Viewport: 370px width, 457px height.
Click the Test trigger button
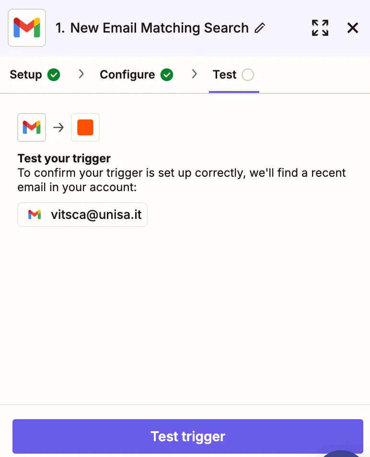[188, 436]
